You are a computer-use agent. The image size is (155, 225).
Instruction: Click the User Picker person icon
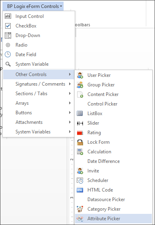[80, 75]
